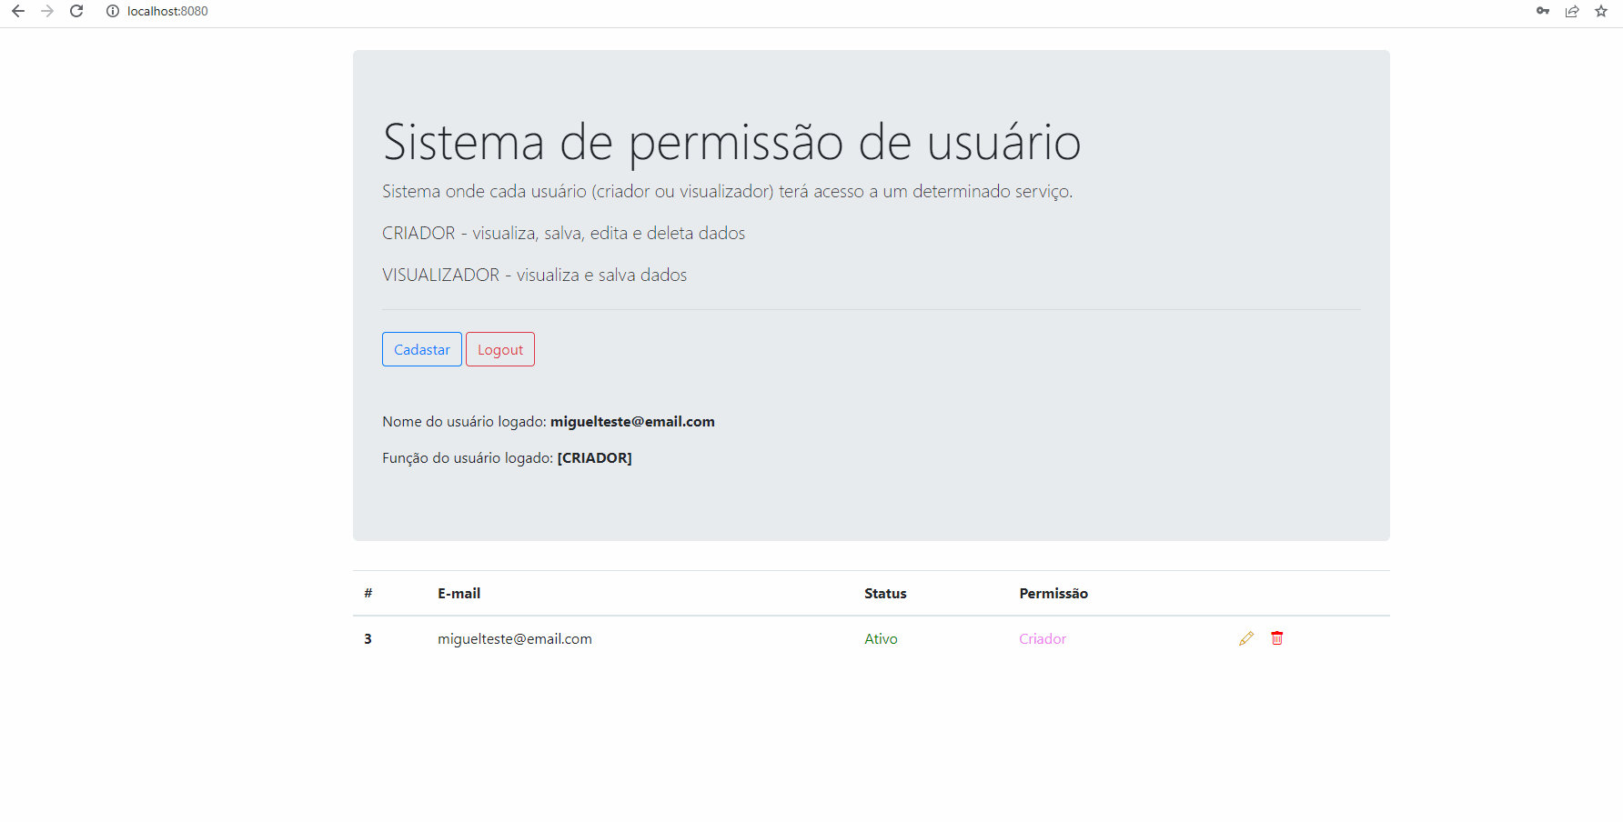This screenshot has height=822, width=1623.
Task: Click the share icon near the address bar
Action: click(x=1572, y=11)
